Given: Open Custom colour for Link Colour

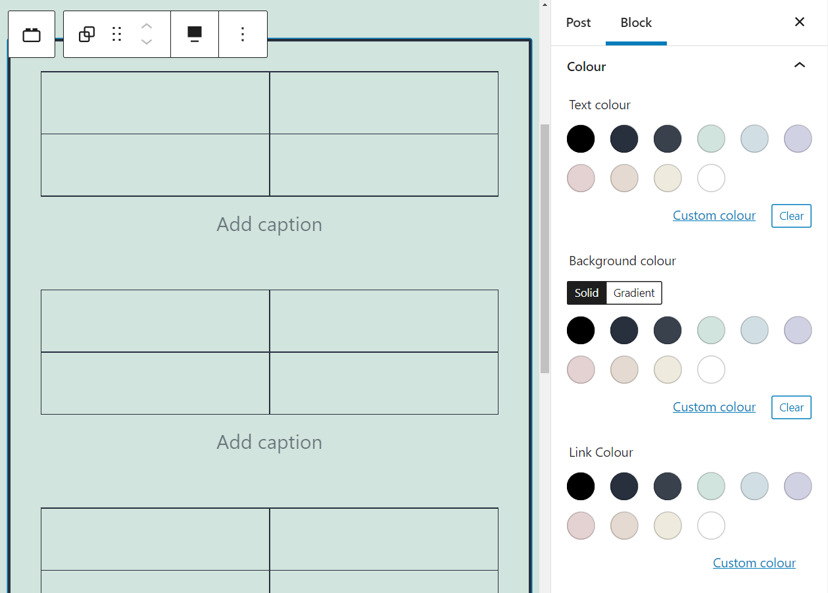Looking at the screenshot, I should pyautogui.click(x=754, y=563).
